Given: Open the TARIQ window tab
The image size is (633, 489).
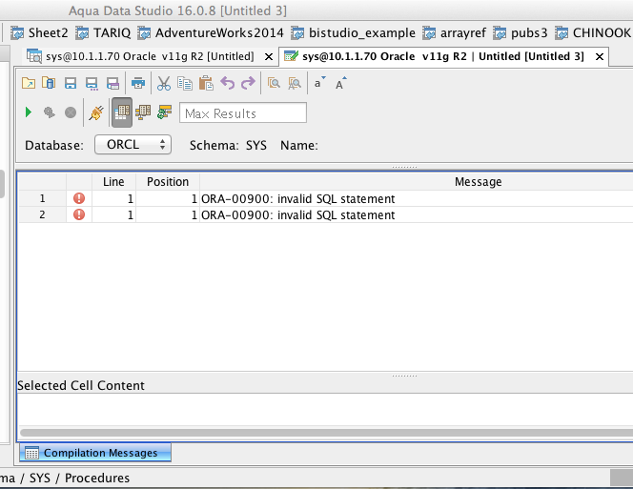Looking at the screenshot, I should click(x=103, y=32).
